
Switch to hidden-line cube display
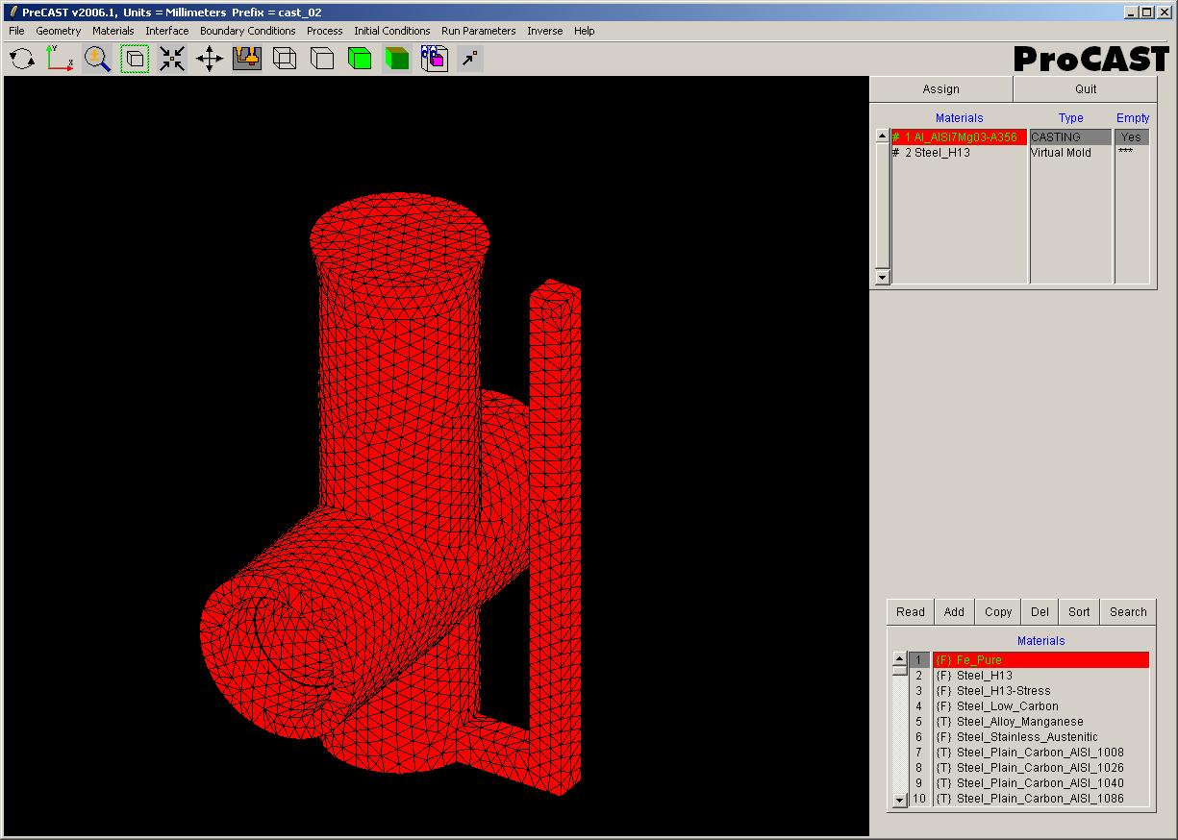[x=322, y=60]
